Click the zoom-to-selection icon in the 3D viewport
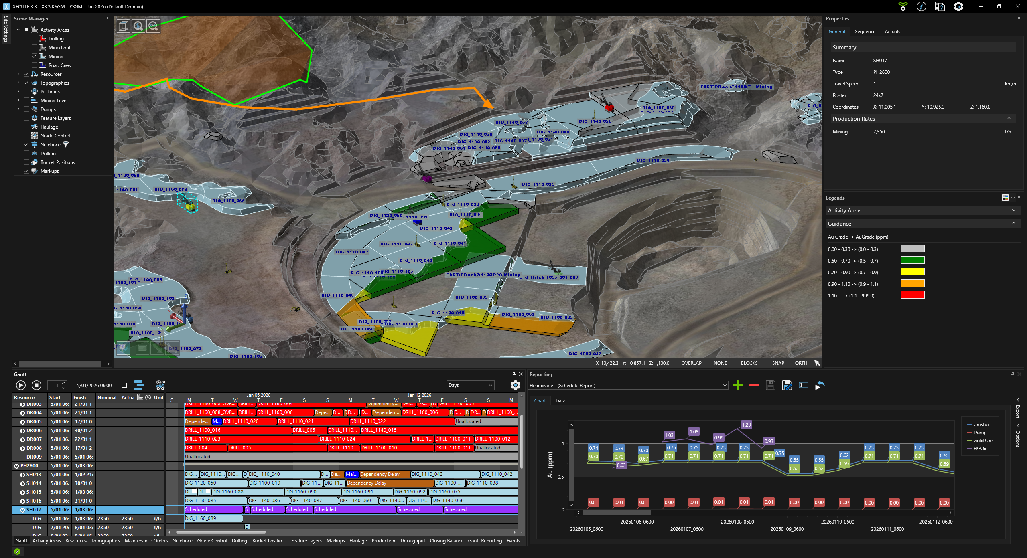The image size is (1027, 558). point(153,26)
